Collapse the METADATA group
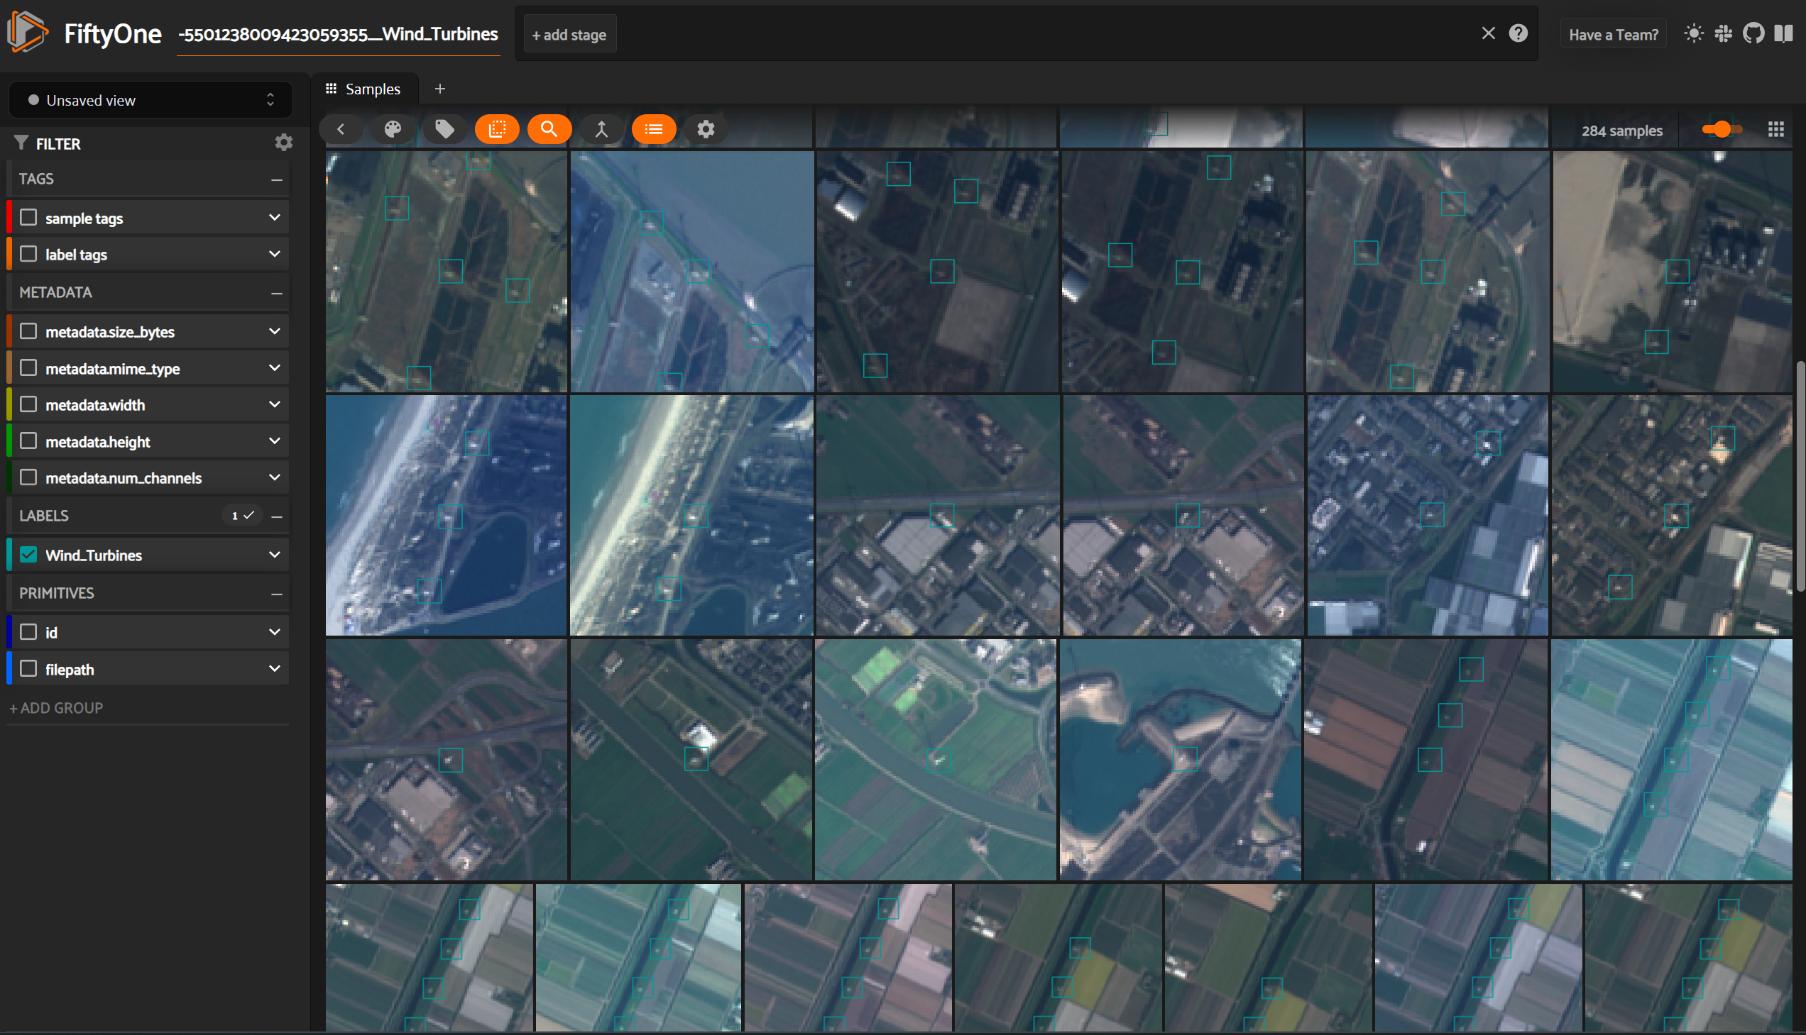1806x1035 pixels. (277, 293)
